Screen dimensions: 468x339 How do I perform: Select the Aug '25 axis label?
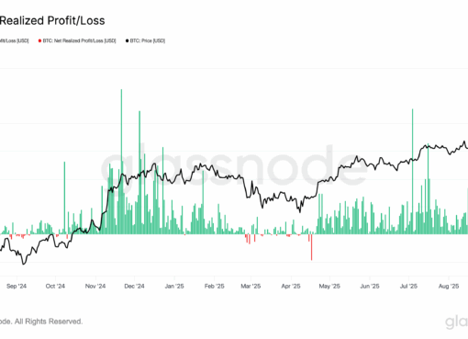[x=449, y=286]
